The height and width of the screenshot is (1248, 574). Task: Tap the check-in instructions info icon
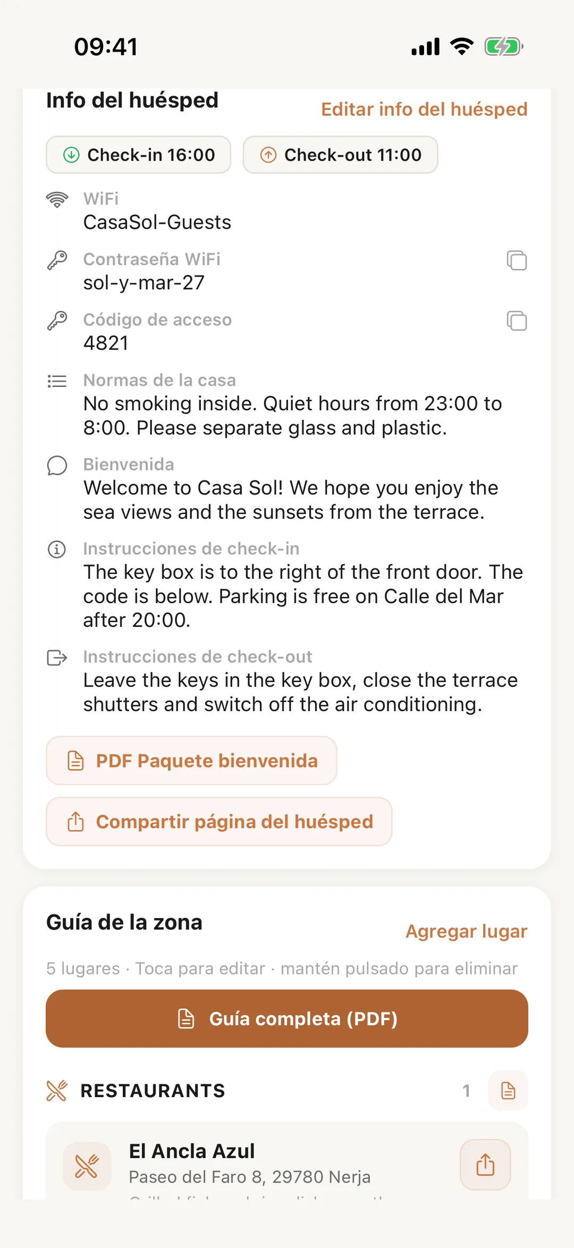point(57,549)
